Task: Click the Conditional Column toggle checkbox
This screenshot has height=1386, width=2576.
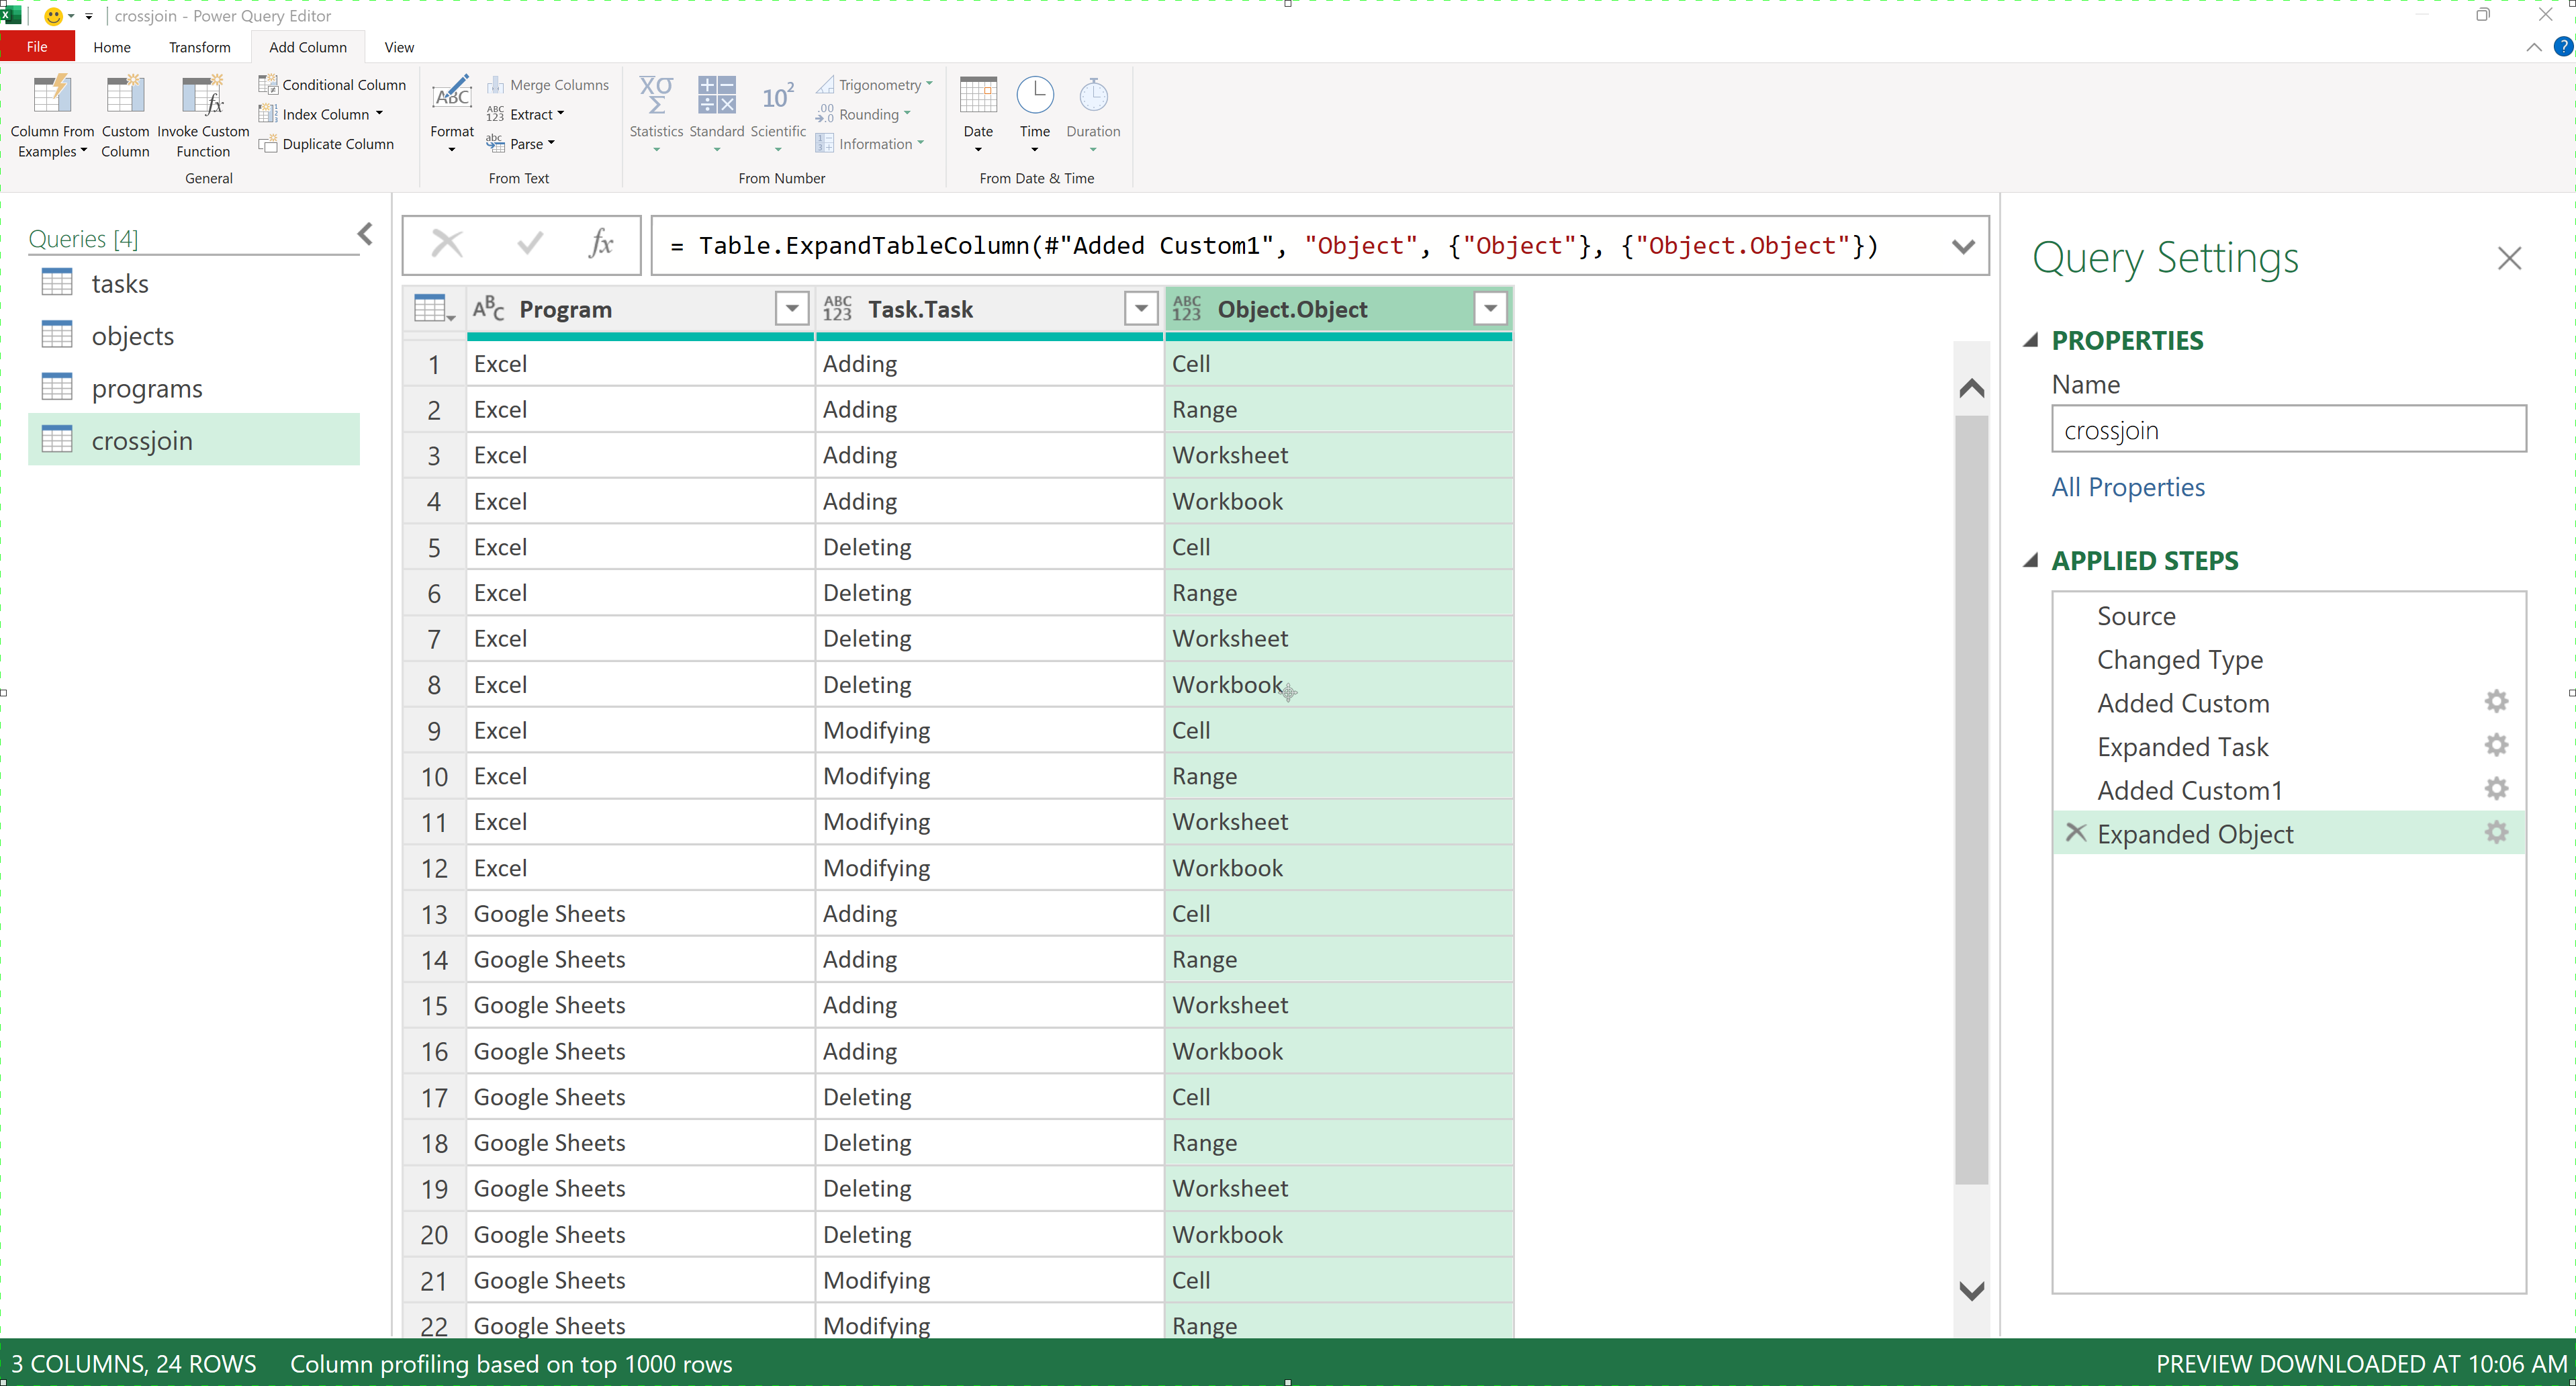Action: pyautogui.click(x=334, y=85)
